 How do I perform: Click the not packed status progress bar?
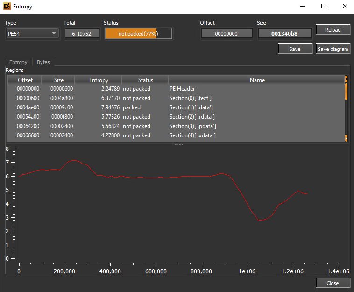pos(138,34)
